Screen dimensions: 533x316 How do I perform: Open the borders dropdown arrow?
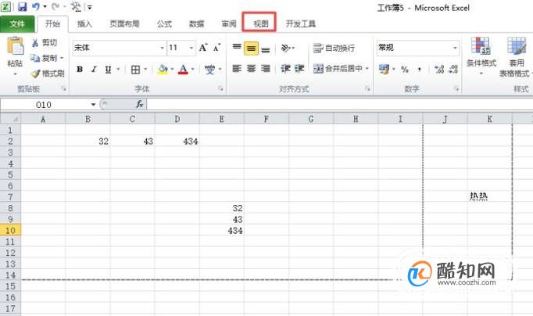(145, 70)
